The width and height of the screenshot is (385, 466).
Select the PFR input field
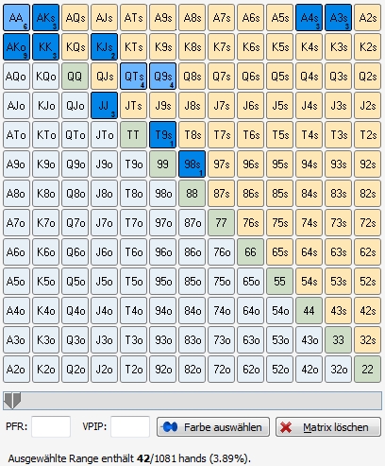(x=51, y=426)
